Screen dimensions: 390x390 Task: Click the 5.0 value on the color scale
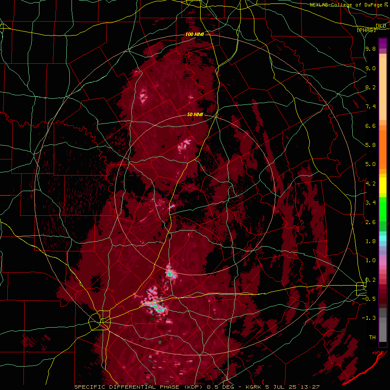(x=370, y=164)
